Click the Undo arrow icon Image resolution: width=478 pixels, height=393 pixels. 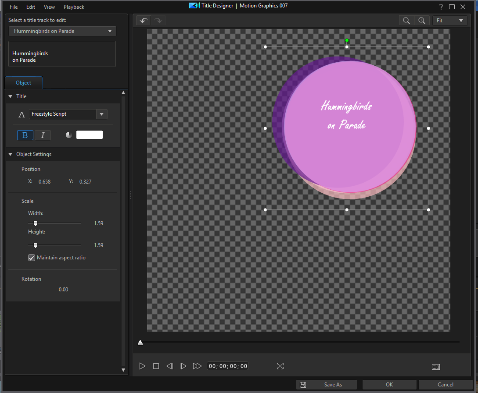143,21
